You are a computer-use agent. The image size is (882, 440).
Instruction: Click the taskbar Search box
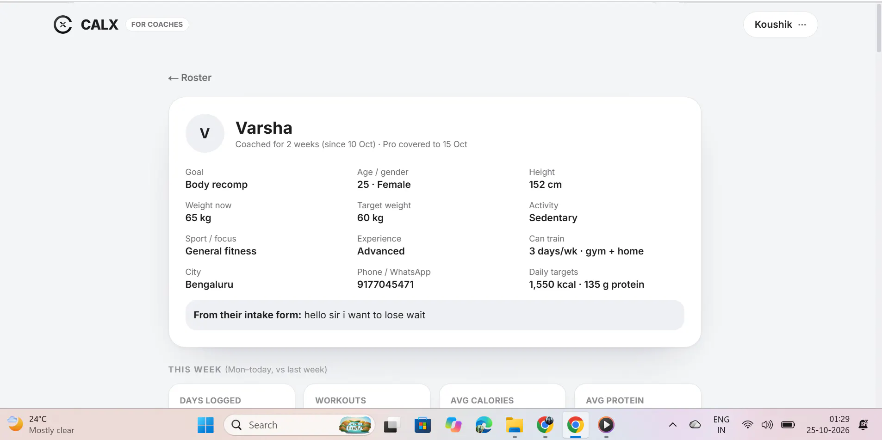click(299, 425)
